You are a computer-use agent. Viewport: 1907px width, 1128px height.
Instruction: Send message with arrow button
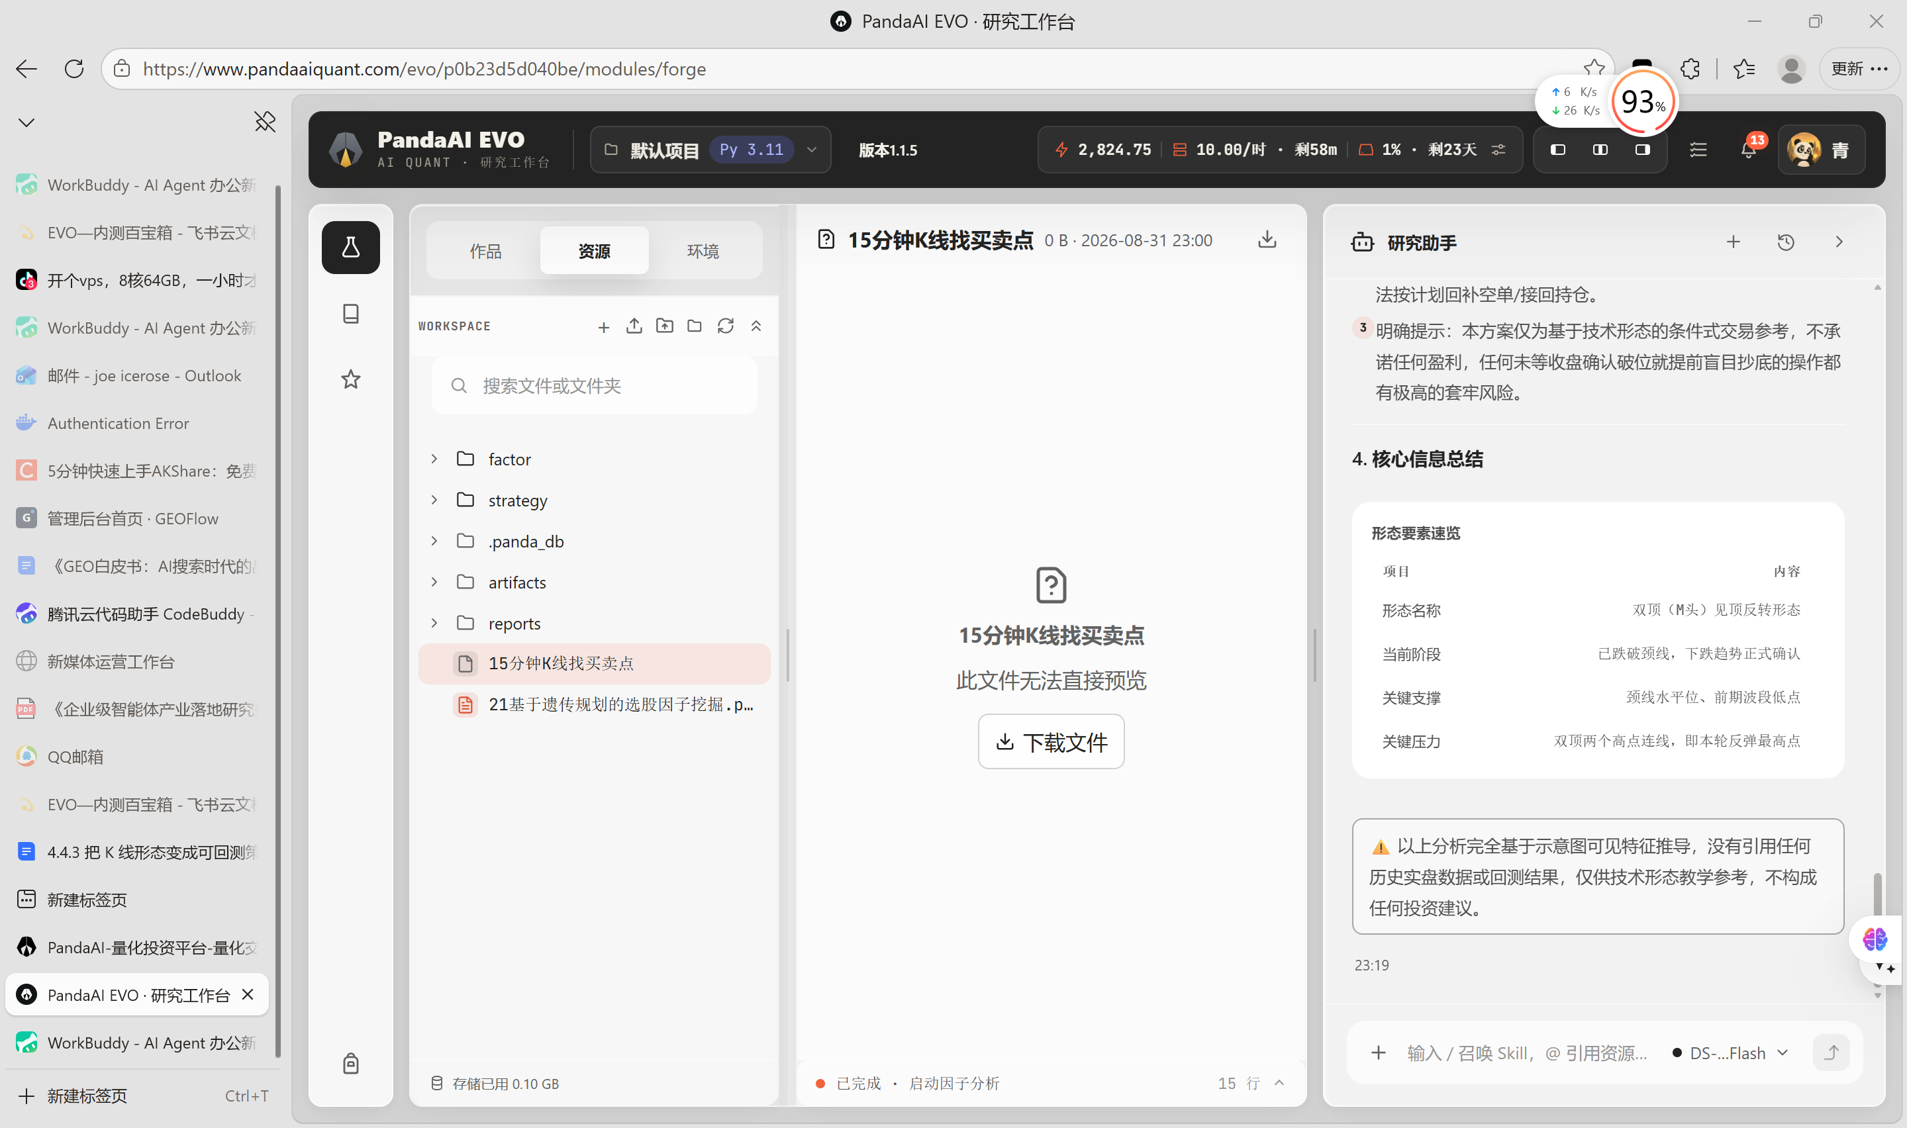[x=1831, y=1052]
